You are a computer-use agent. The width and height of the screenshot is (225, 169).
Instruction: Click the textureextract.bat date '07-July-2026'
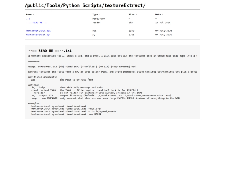[164, 31]
